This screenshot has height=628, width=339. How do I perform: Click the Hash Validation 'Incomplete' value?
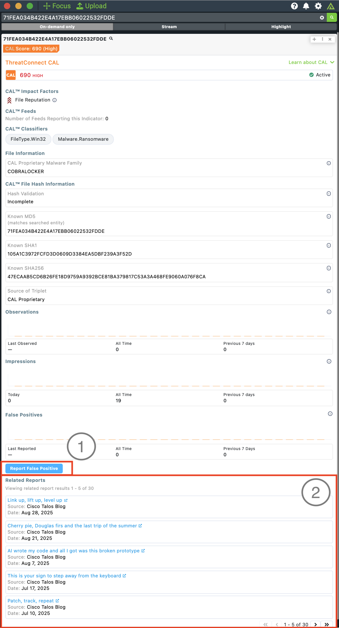click(20, 202)
